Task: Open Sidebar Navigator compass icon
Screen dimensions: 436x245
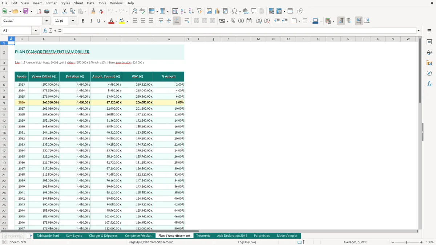Action: tap(429, 73)
